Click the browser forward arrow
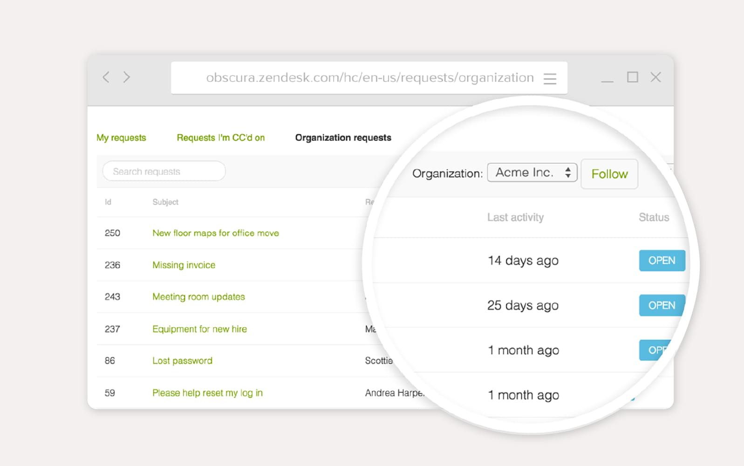The image size is (744, 466). 127,77
